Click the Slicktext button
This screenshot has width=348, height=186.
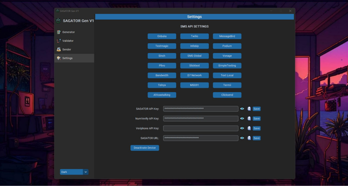click(194, 66)
